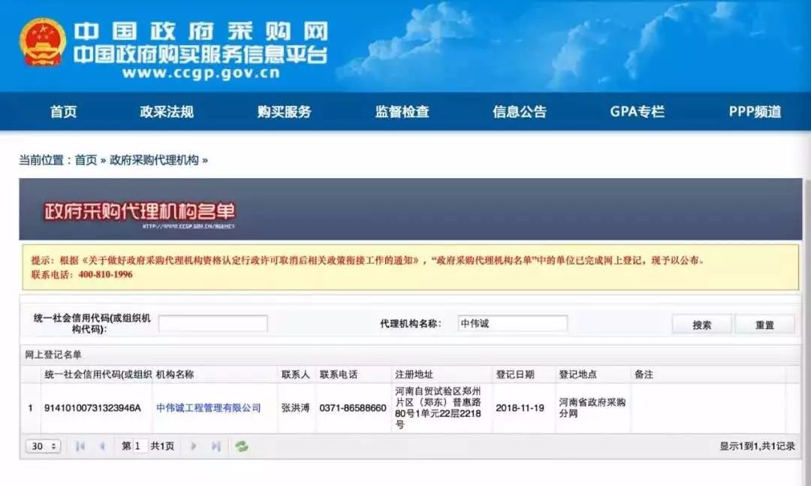Open GPA专栏 menu item
811x486 pixels.
pyautogui.click(x=638, y=111)
